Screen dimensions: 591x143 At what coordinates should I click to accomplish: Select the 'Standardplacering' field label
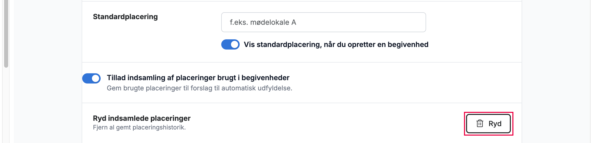125,17
